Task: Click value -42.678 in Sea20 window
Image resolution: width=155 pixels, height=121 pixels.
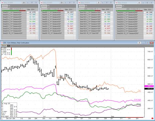Action: point(32,12)
